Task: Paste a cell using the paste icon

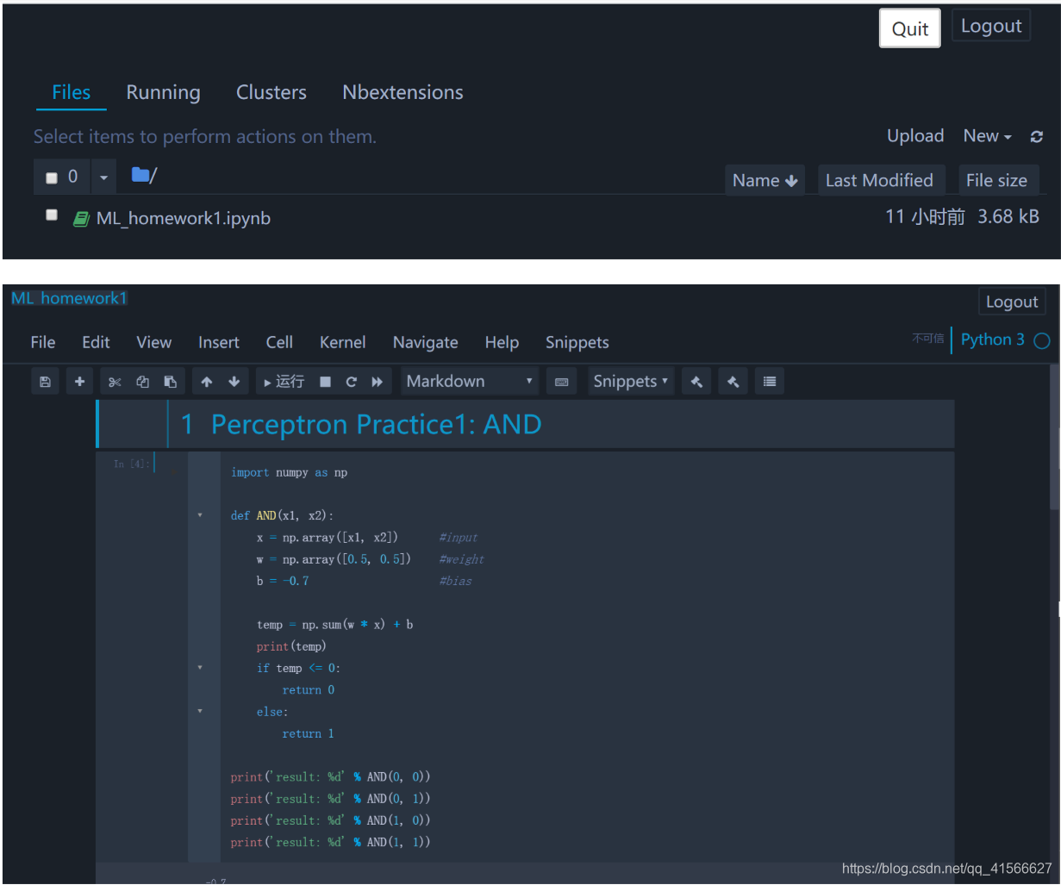Action: pos(169,381)
